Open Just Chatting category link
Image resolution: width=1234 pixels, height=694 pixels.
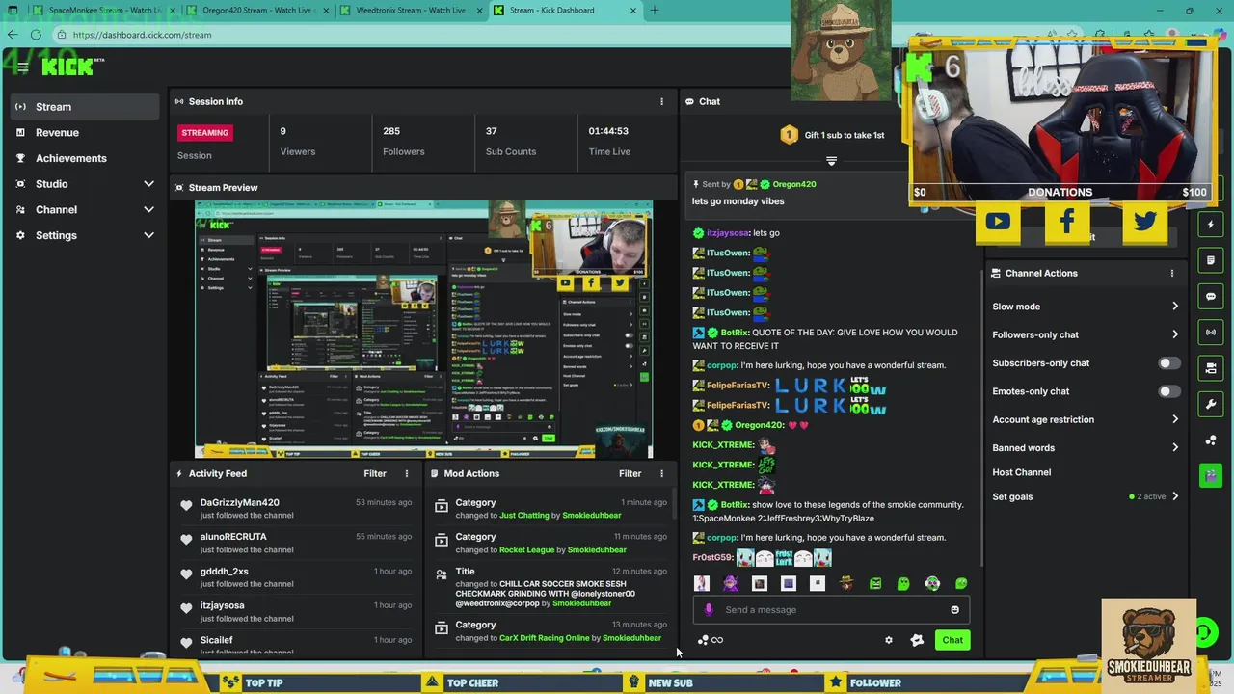[x=524, y=516]
